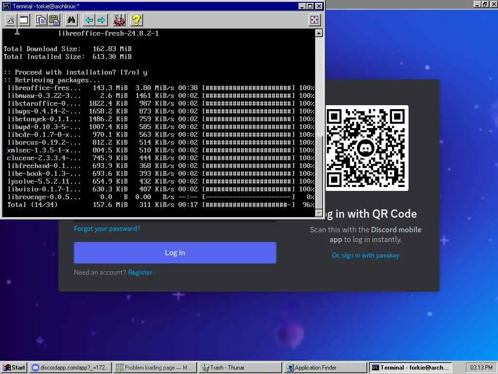This screenshot has height=374, width=498.
Task: Click Or, sign in with passkey
Action: tap(366, 255)
